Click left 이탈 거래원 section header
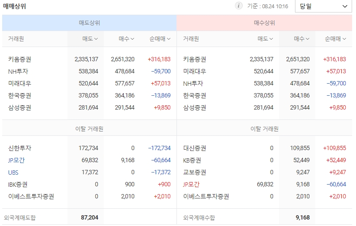 point(89,129)
